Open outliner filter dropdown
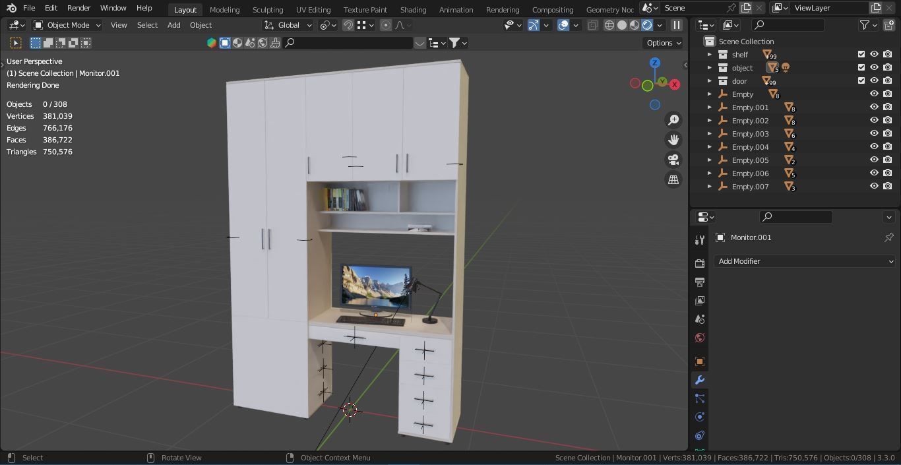 tap(869, 25)
